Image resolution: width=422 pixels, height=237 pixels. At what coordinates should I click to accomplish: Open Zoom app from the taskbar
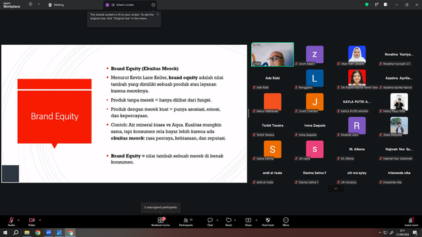48,232
